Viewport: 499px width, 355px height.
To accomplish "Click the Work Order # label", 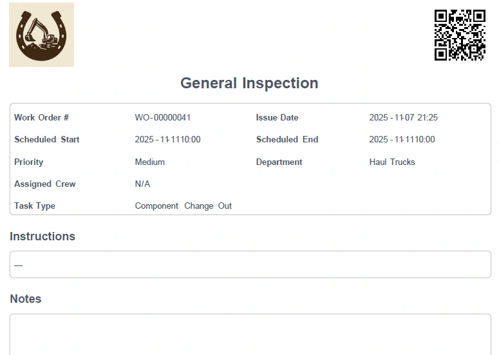I will click(41, 117).
